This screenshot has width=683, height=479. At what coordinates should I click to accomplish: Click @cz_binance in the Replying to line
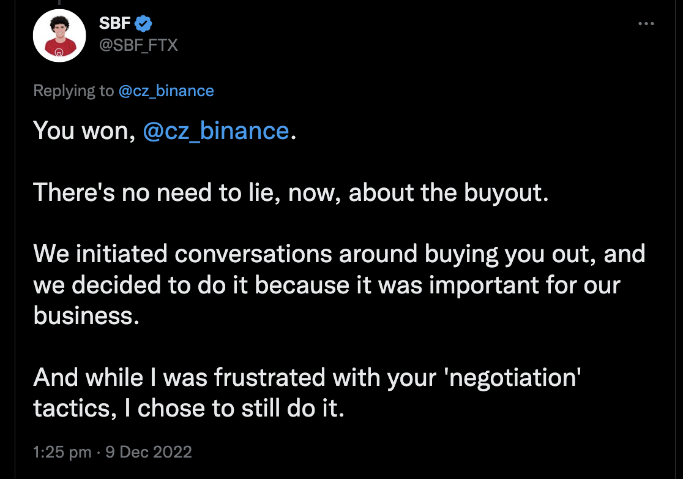(x=166, y=91)
